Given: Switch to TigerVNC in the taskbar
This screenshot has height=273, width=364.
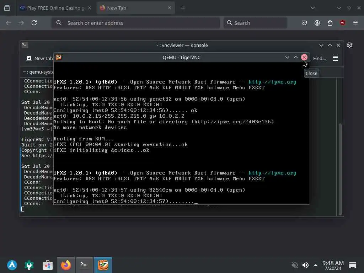Looking at the screenshot, I should pos(103,265).
